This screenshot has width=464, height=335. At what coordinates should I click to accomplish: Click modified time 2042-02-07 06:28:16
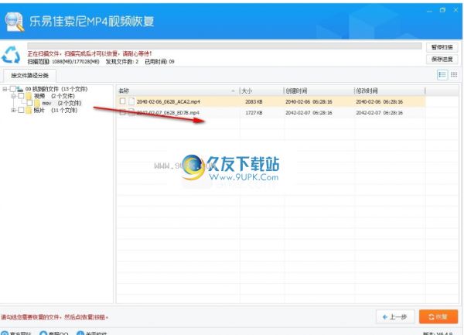click(379, 113)
